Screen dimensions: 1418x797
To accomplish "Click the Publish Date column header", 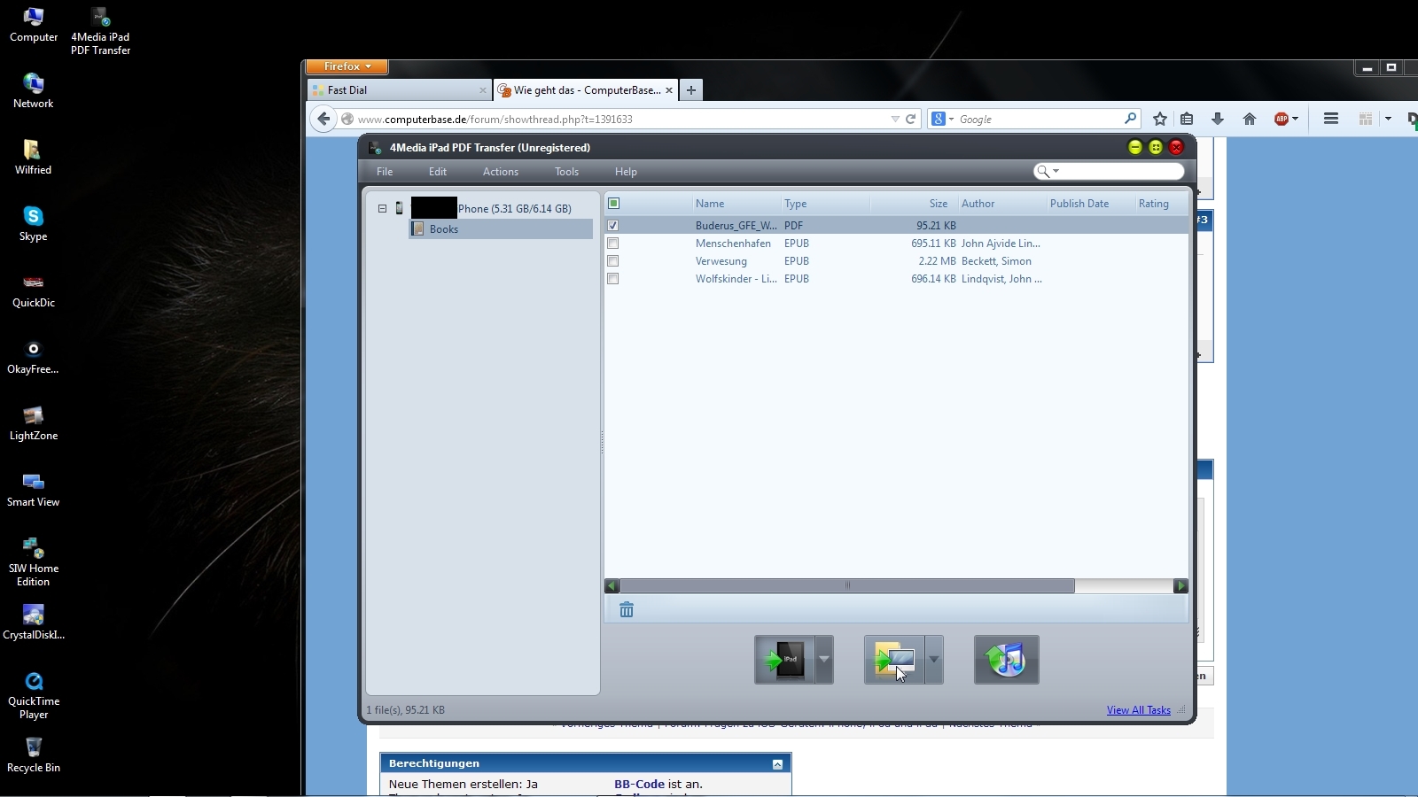I will coord(1090,204).
